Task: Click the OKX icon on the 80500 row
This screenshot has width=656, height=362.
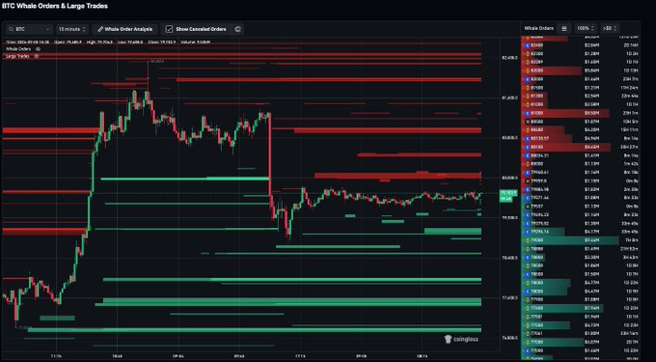Action: coord(528,122)
